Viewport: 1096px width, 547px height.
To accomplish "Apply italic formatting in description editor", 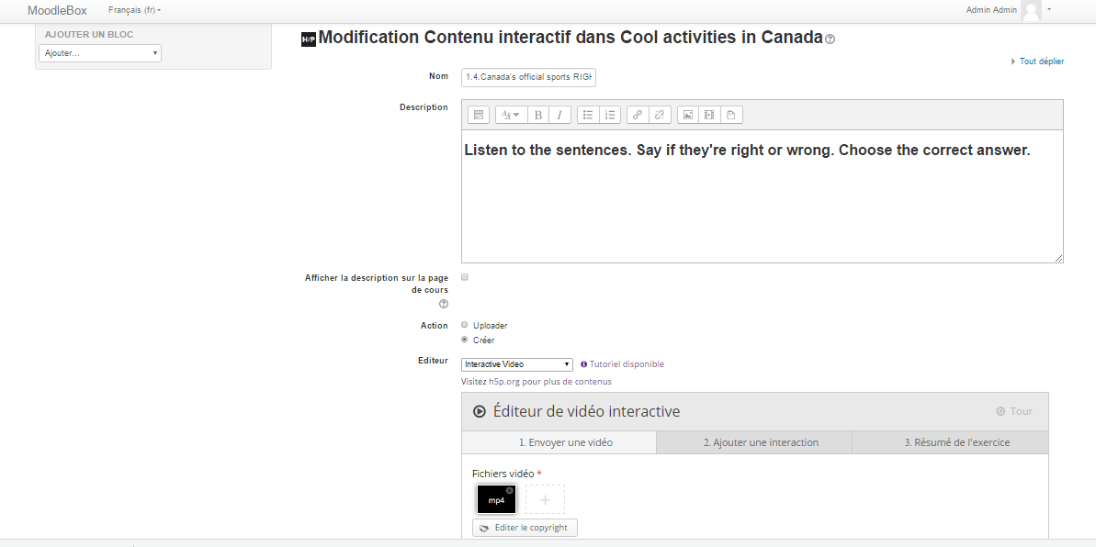I will (559, 115).
